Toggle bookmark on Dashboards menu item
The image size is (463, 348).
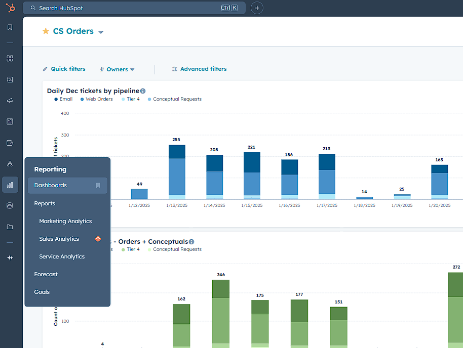(98, 186)
